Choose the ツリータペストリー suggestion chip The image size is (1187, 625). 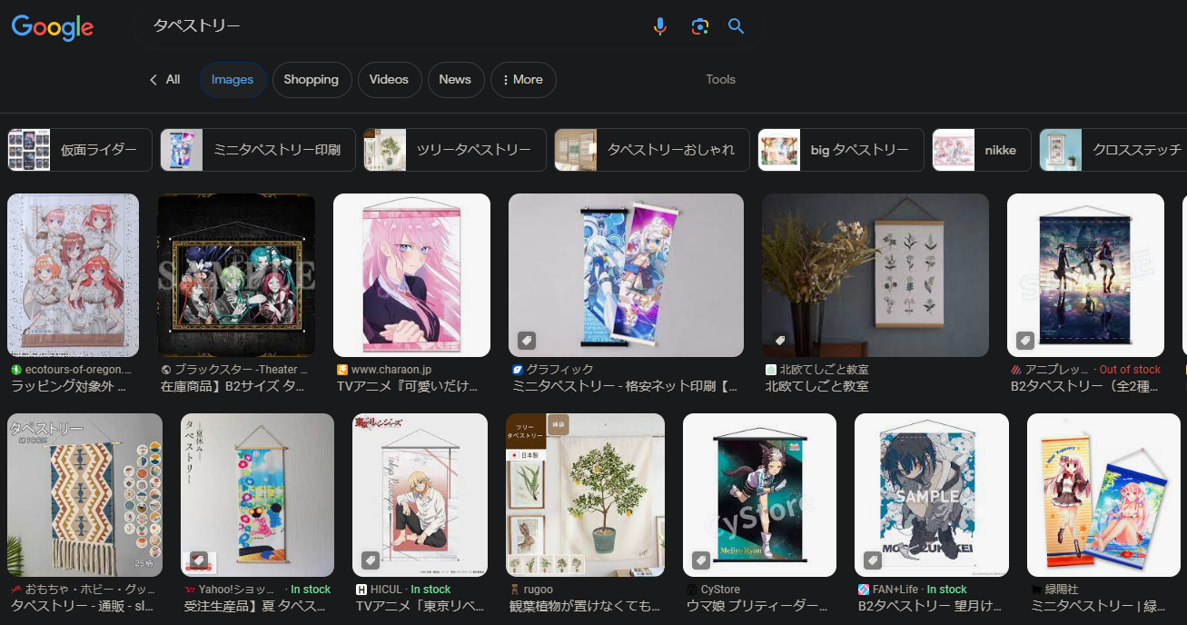[x=455, y=150]
